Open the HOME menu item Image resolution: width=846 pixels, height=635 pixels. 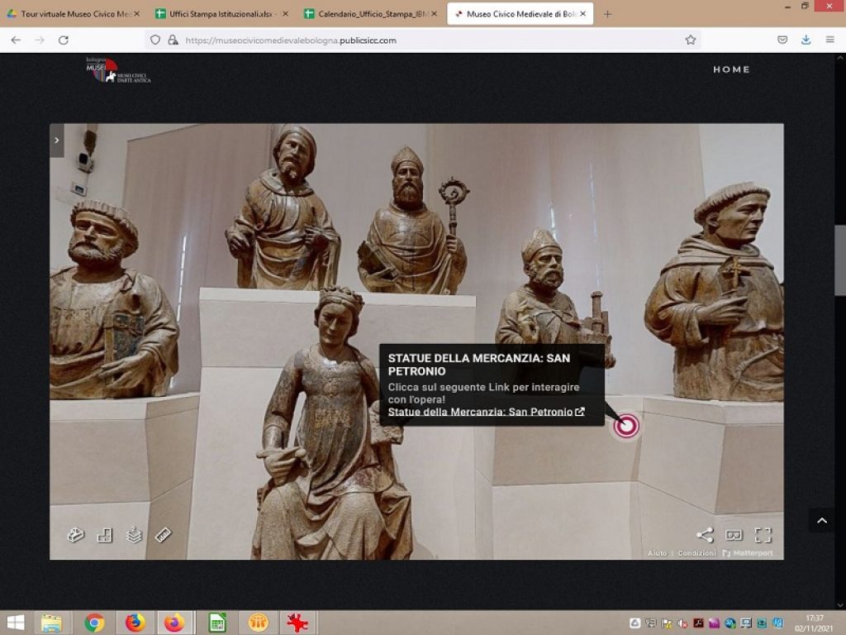pyautogui.click(x=730, y=70)
